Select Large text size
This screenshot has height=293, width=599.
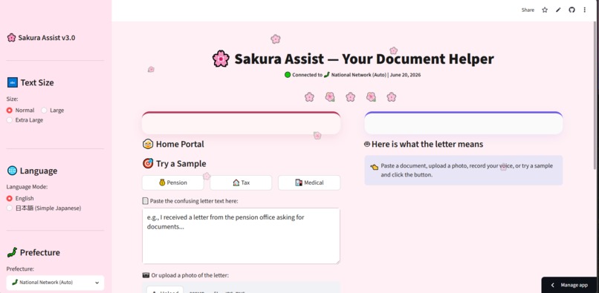(53, 111)
